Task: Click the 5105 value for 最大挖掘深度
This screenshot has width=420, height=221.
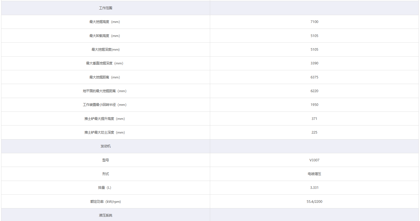Action: coord(314,50)
